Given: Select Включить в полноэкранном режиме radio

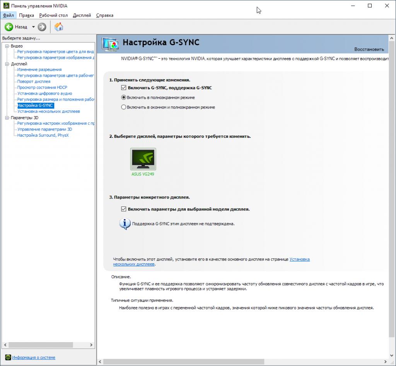Looking at the screenshot, I should (123, 97).
